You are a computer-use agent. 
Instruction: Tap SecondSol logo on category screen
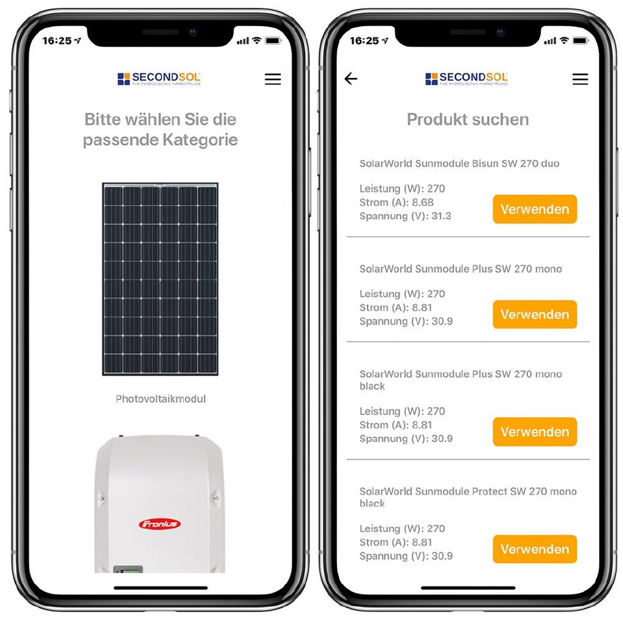tap(159, 78)
